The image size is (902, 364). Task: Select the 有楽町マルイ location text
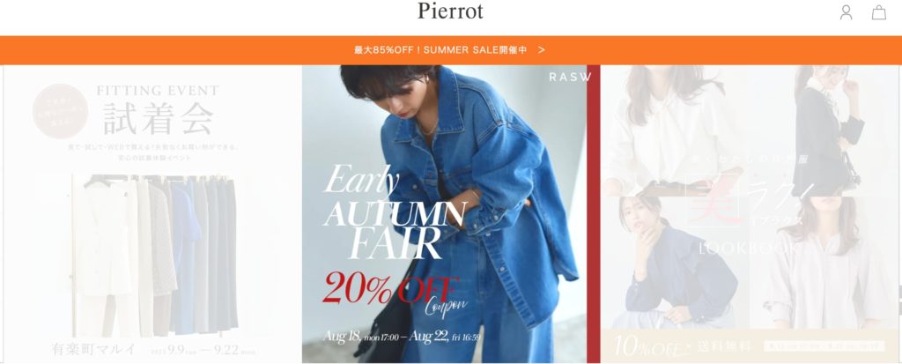(x=93, y=349)
